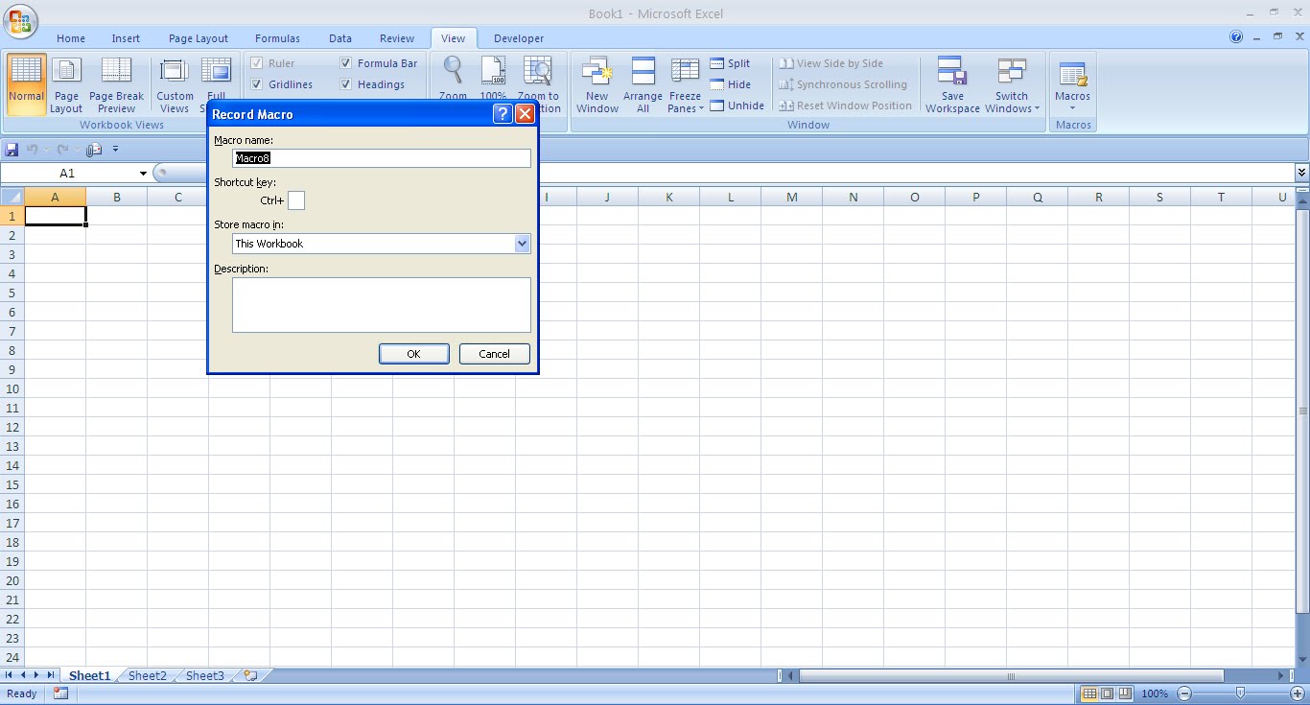Select column header M
The width and height of the screenshot is (1310, 705).
click(792, 197)
